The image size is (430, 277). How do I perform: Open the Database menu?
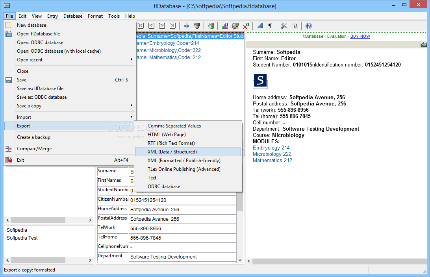[x=73, y=16]
